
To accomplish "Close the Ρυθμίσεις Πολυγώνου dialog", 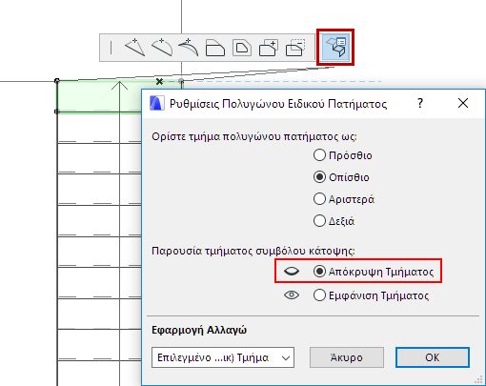I will tap(463, 103).
